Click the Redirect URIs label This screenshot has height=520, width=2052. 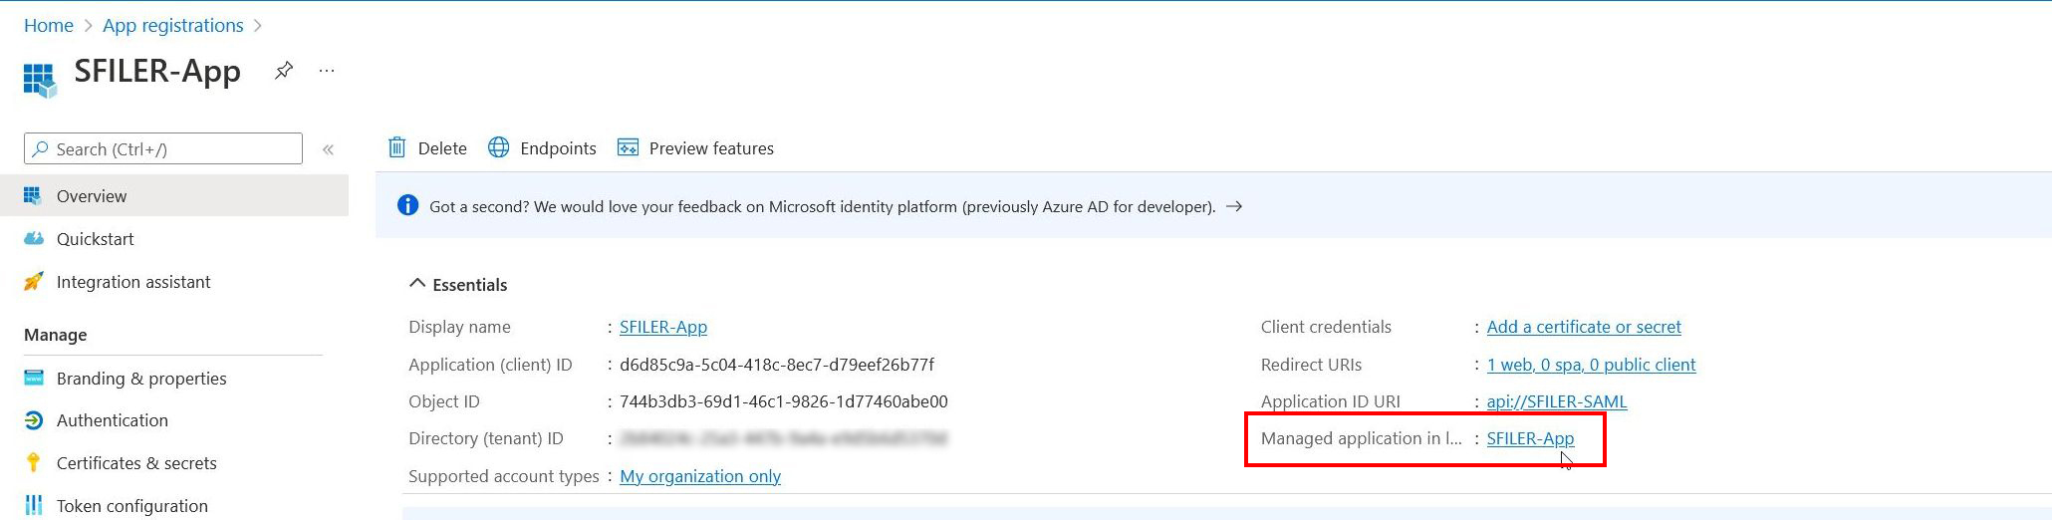[1311, 365]
